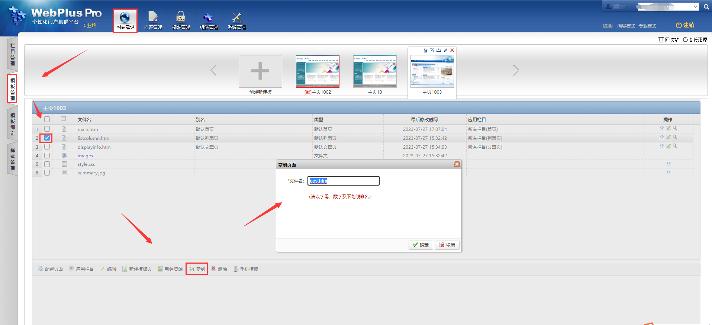The width and height of the screenshot is (712, 325).
Task: Switch to the 栏目管理 side tab
Action: click(x=13, y=54)
